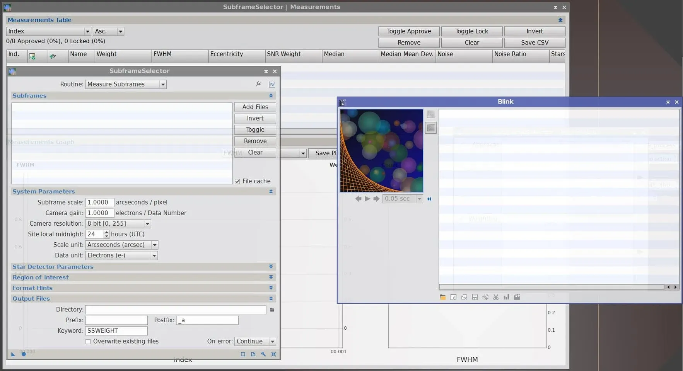Open the Blink 0.05 sec delay dropdown

pyautogui.click(x=403, y=199)
